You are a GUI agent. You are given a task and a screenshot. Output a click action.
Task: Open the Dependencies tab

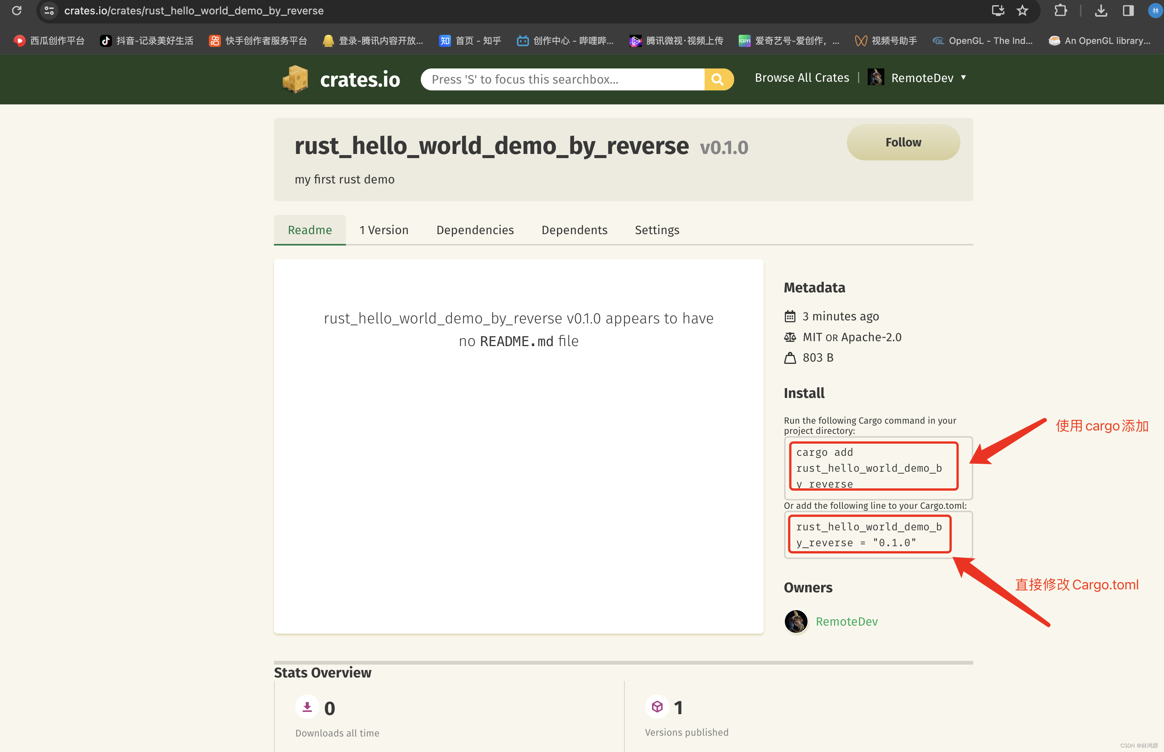pyautogui.click(x=475, y=230)
